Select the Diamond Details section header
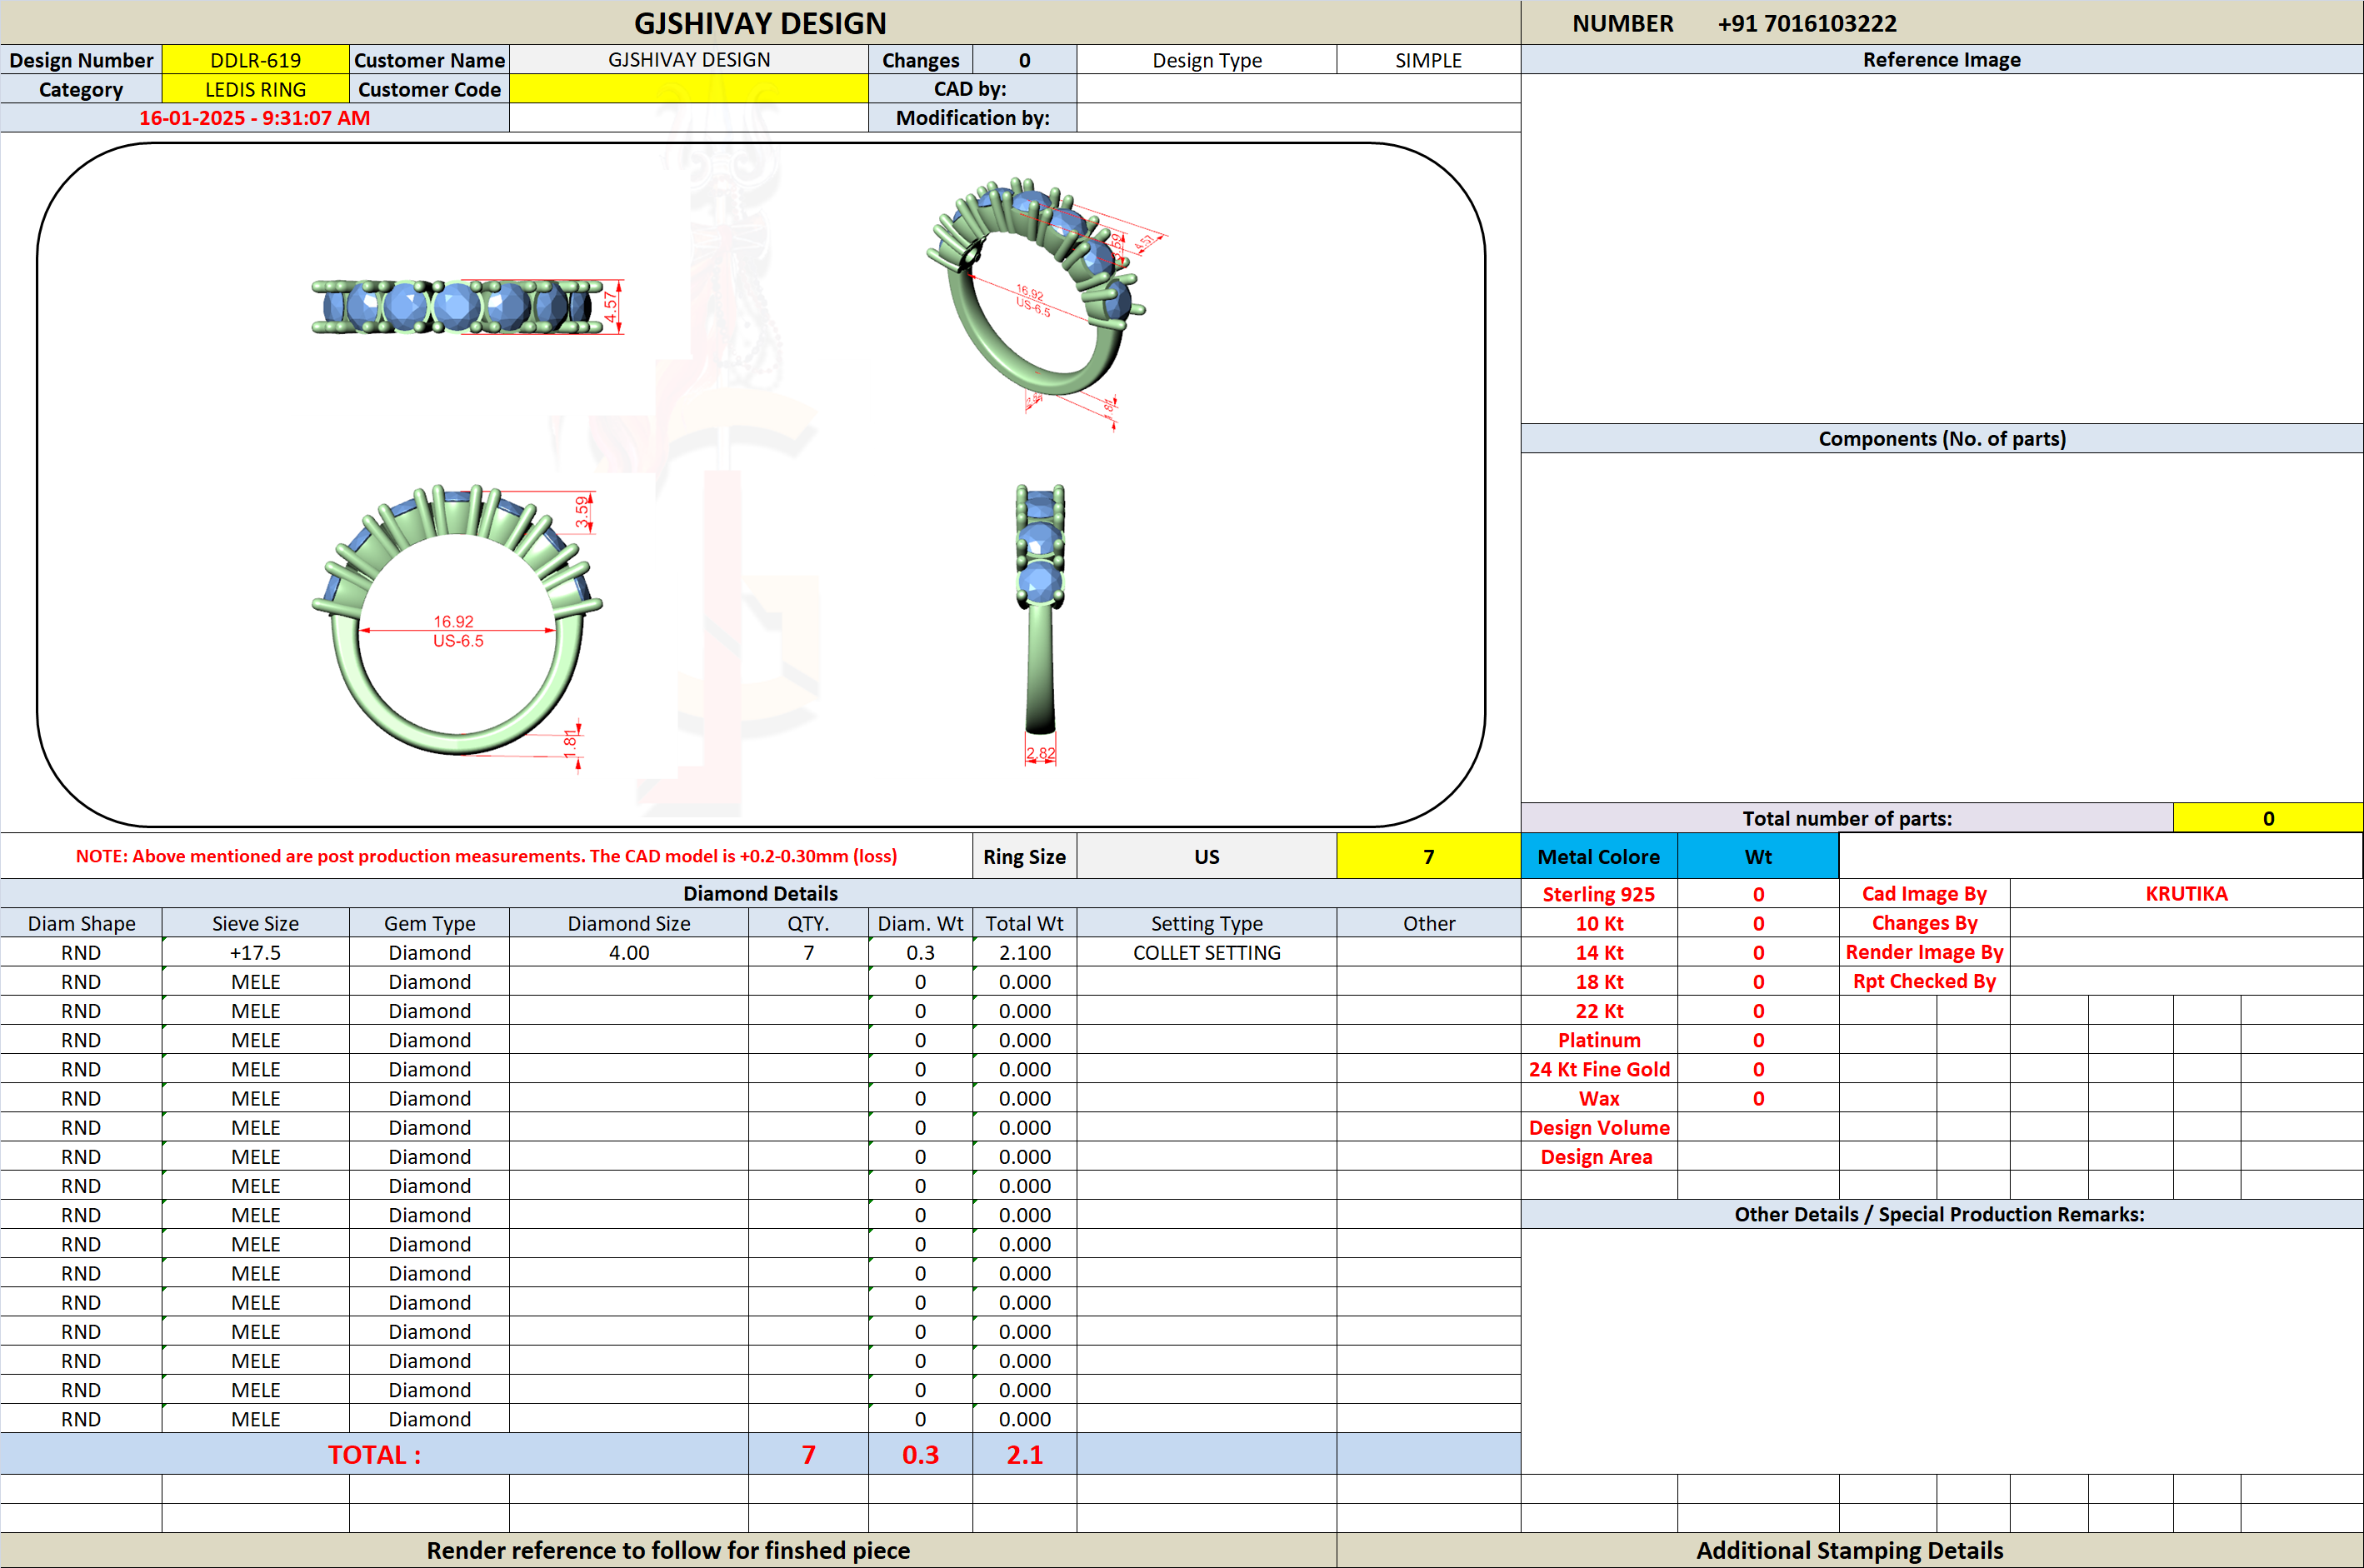The height and width of the screenshot is (1568, 2364). [760, 893]
